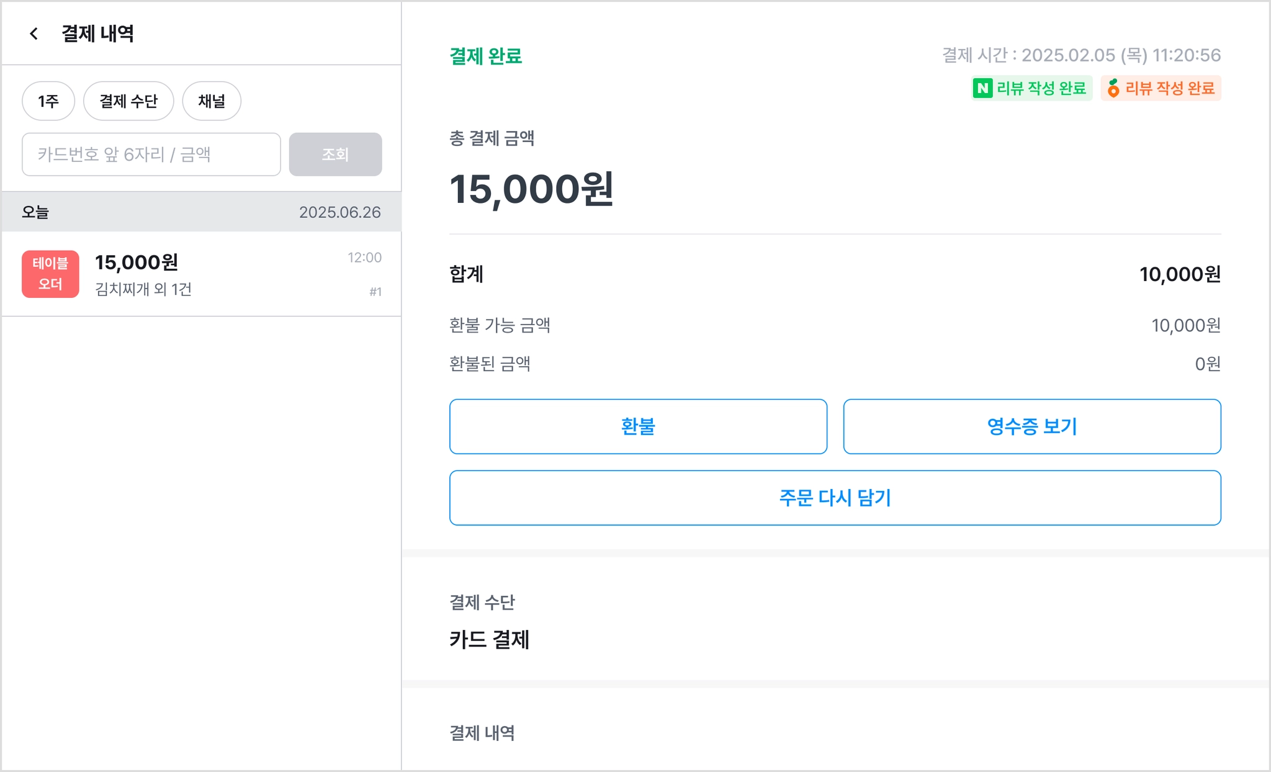Open the 1주 period filter
This screenshot has width=1271, height=772.
pos(48,101)
